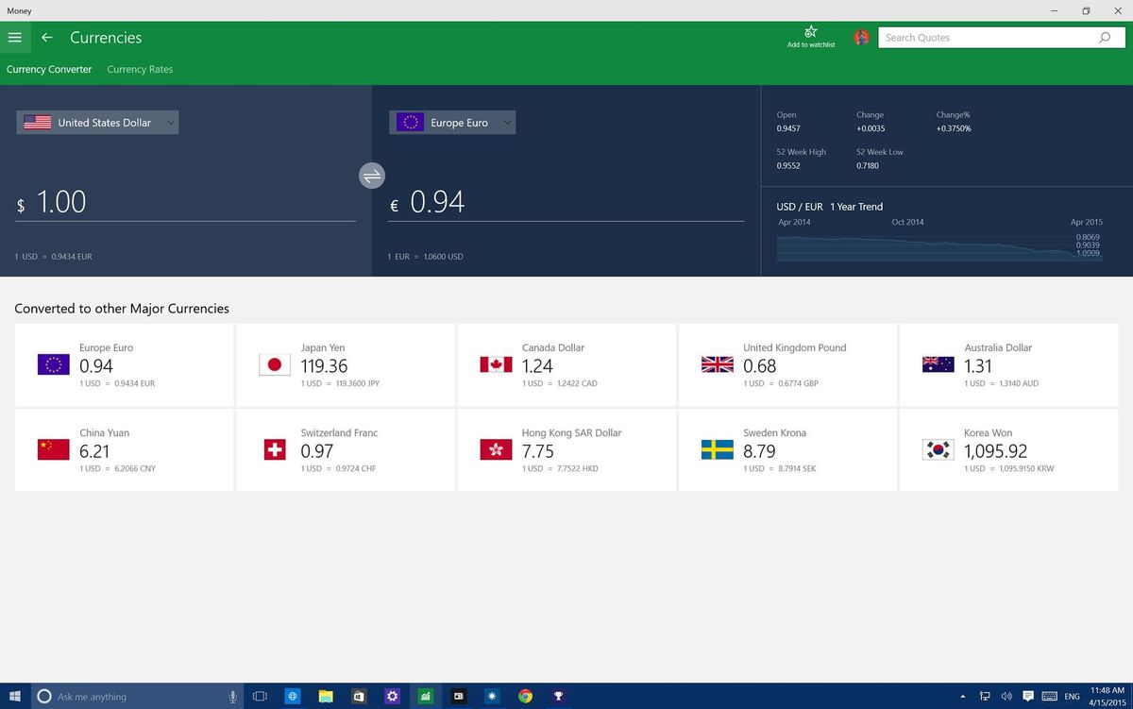Click the search magnifier icon

(x=1104, y=37)
